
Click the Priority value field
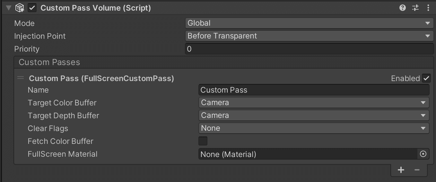point(310,49)
